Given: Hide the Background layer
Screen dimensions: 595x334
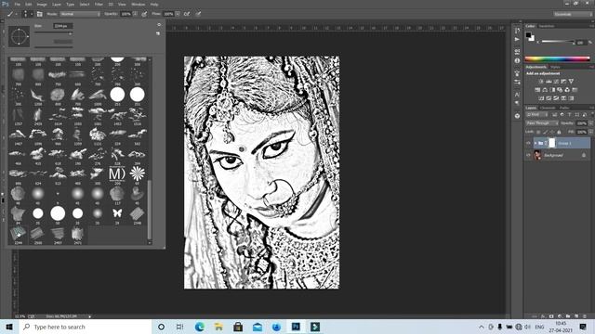Looking at the screenshot, I should click(528, 155).
